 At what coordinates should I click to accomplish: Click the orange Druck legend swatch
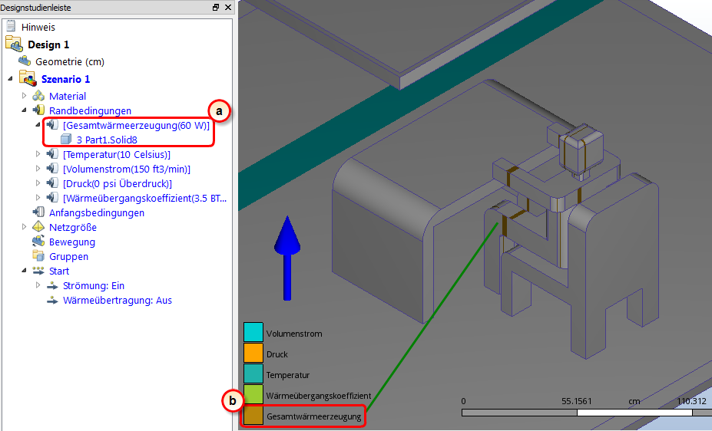tap(253, 353)
